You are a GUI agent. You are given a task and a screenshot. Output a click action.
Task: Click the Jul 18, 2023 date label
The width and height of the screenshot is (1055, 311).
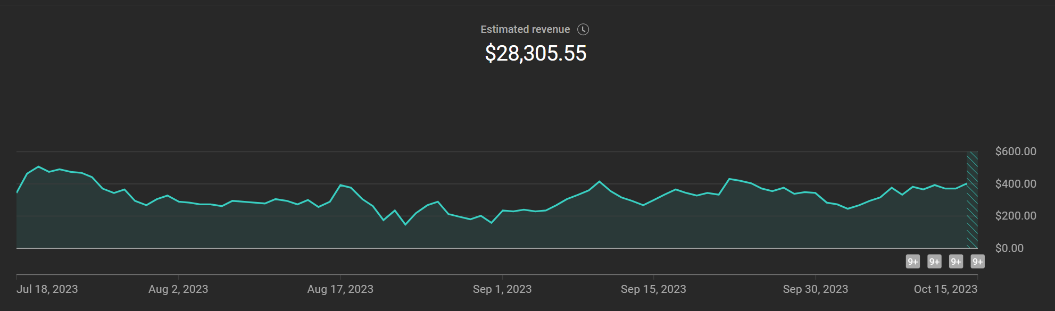(x=47, y=289)
